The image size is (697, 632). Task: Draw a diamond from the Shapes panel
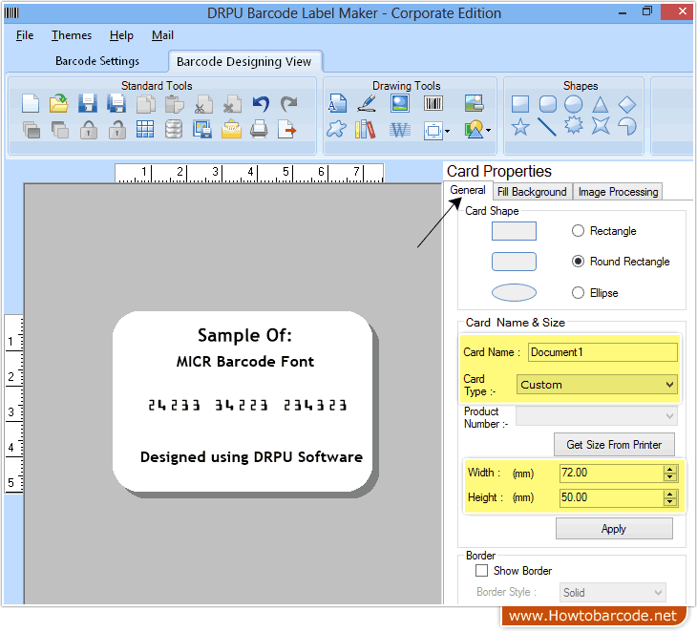point(627,105)
